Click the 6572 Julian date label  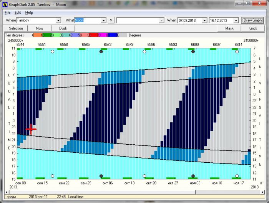click(x=108, y=45)
